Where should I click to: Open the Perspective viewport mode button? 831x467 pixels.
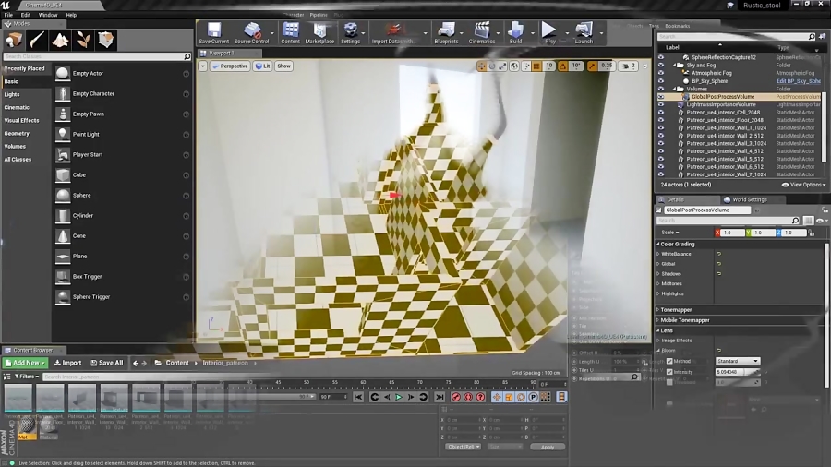[230, 66]
